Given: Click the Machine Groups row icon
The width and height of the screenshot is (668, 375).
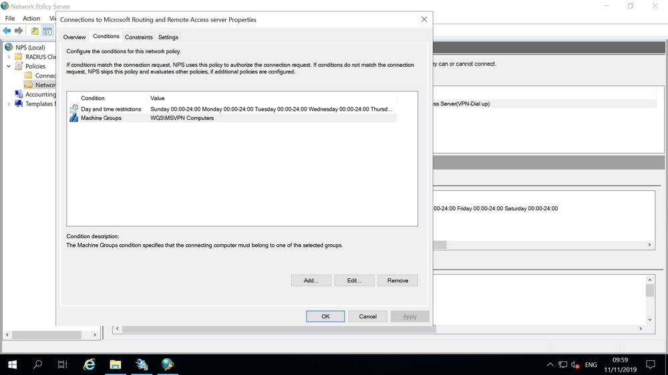Looking at the screenshot, I should [73, 118].
